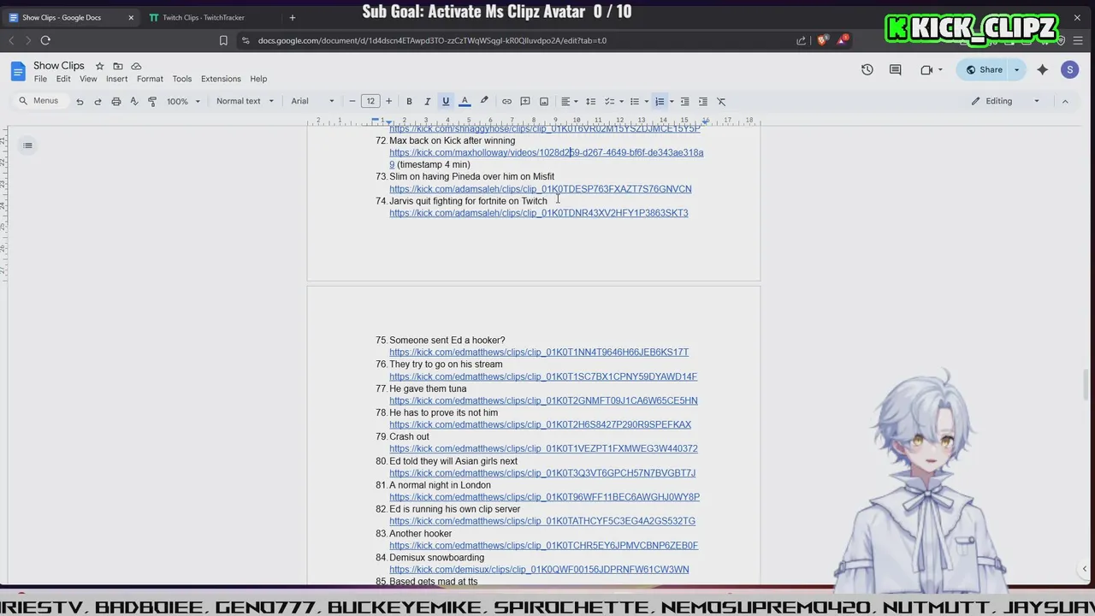Click the checklist icon

pyautogui.click(x=609, y=101)
